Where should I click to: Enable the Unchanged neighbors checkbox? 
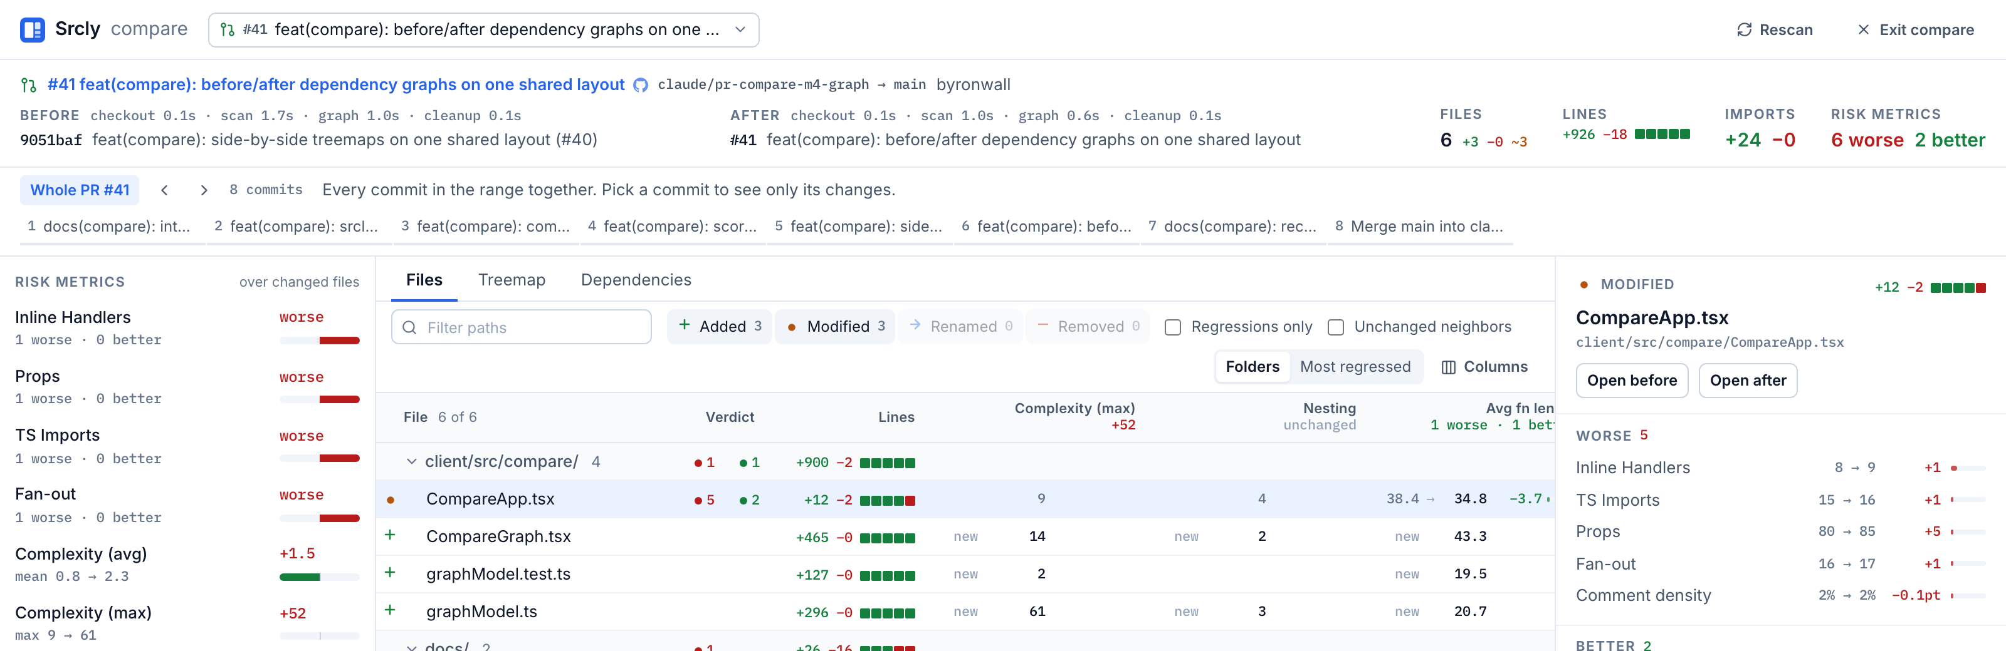[x=1335, y=327]
